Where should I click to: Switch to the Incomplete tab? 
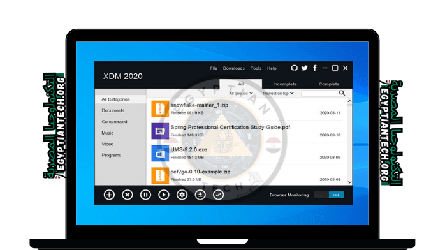(x=284, y=84)
